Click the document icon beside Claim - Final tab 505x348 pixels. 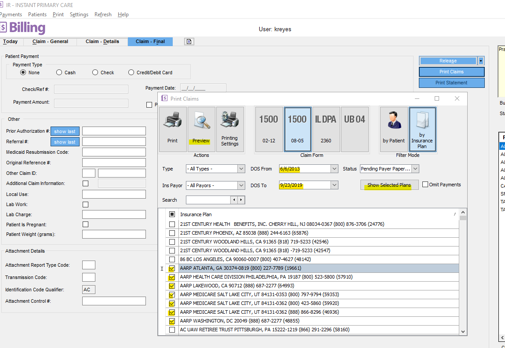[189, 42]
